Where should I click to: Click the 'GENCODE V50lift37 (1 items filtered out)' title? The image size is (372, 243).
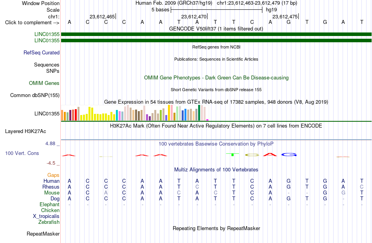(216, 29)
